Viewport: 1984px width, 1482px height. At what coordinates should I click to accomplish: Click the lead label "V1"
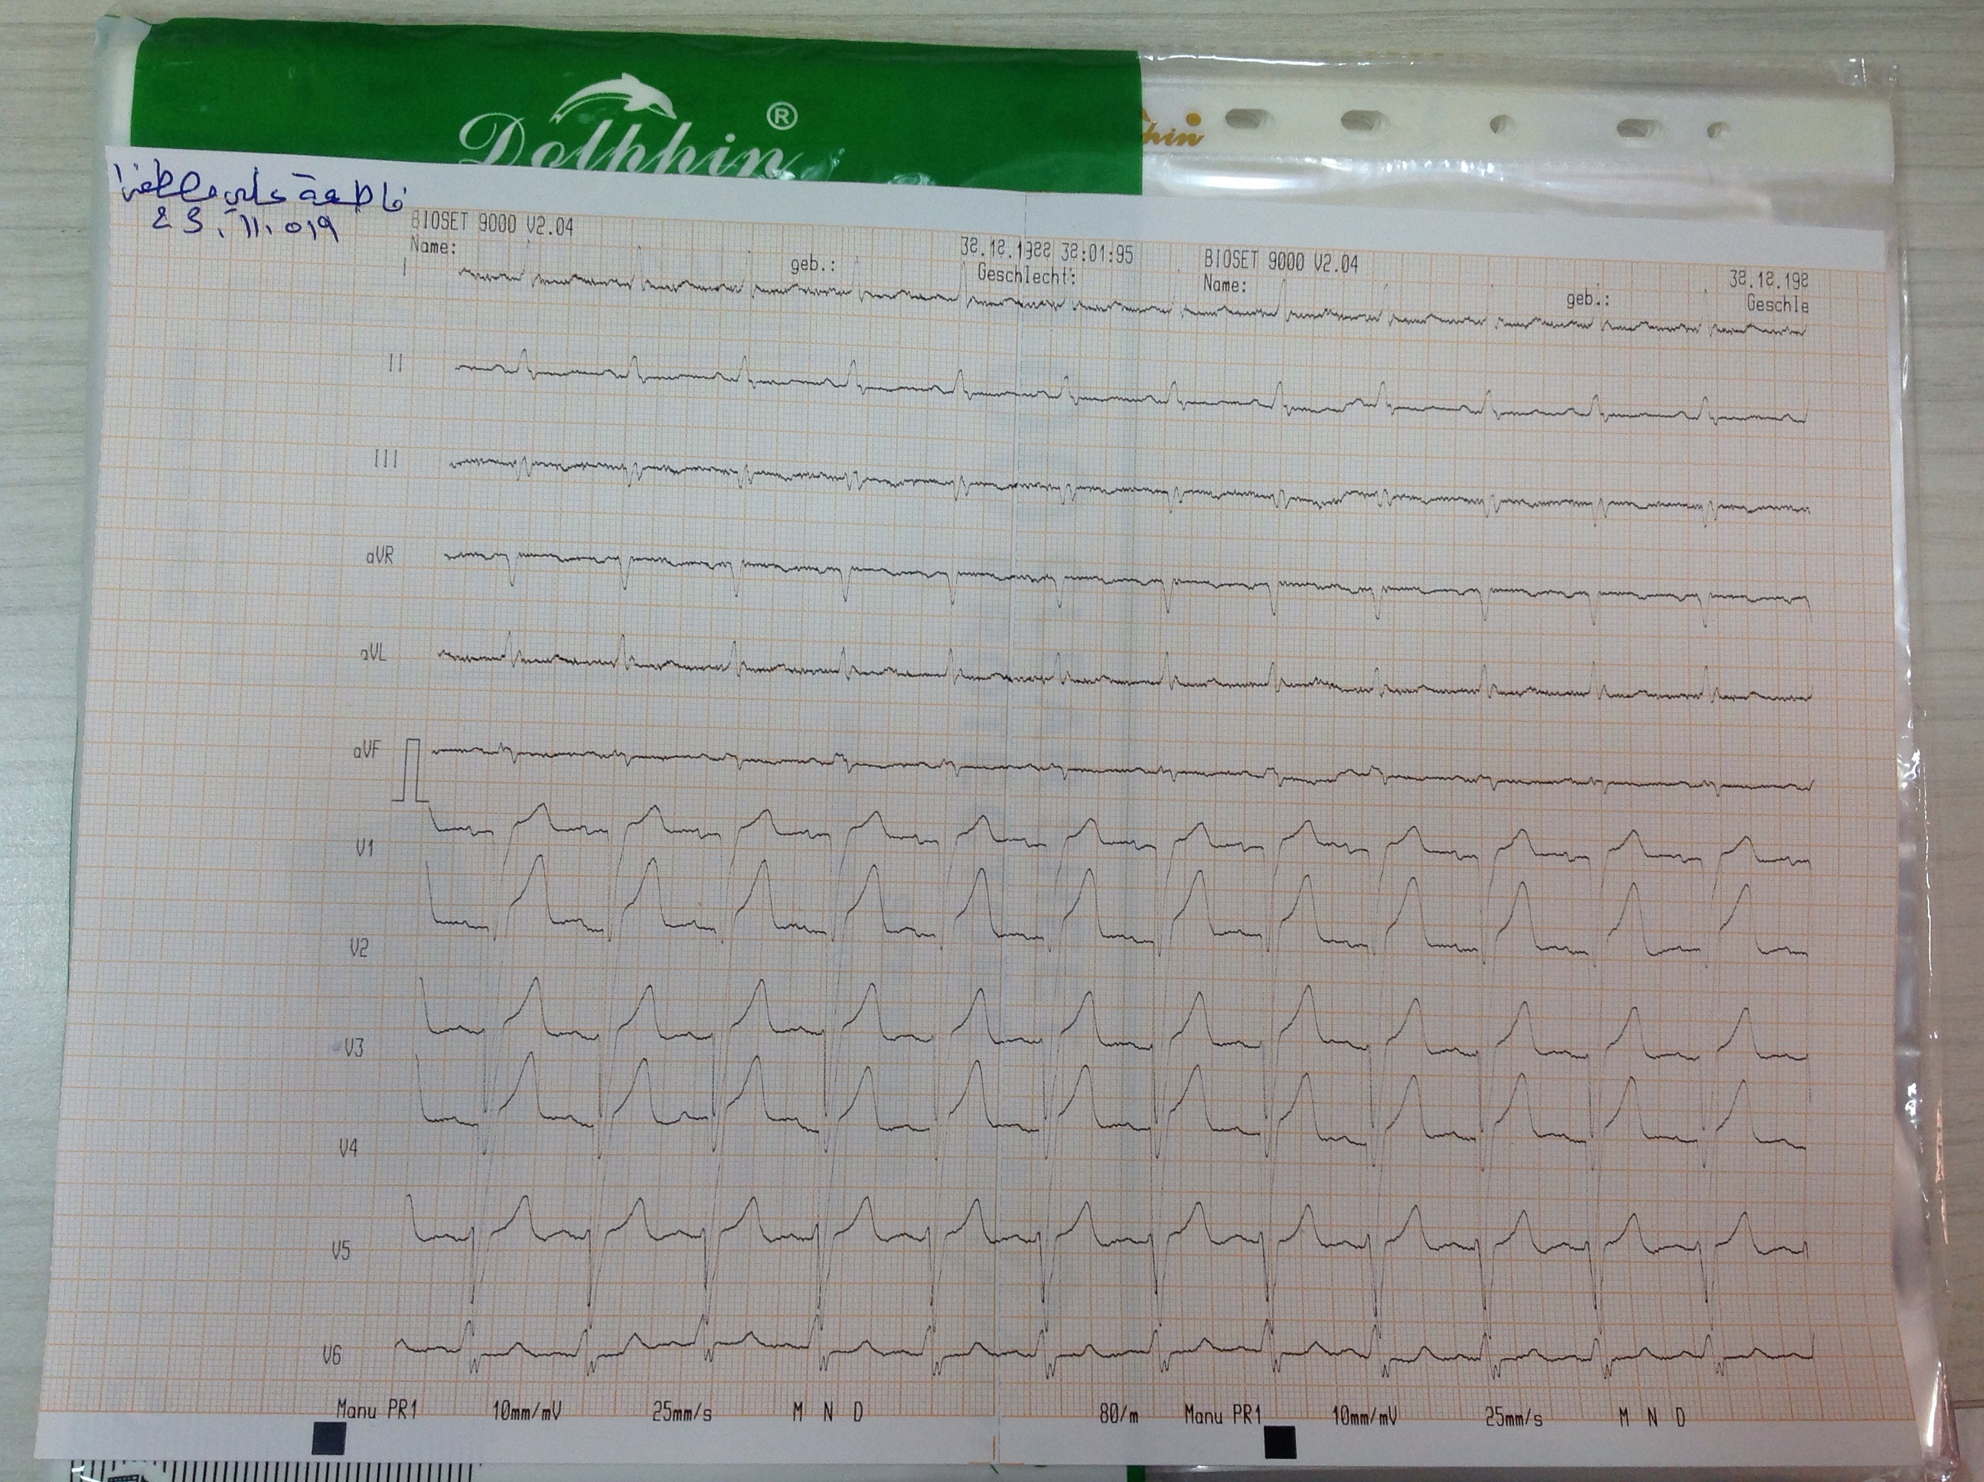coord(364,847)
